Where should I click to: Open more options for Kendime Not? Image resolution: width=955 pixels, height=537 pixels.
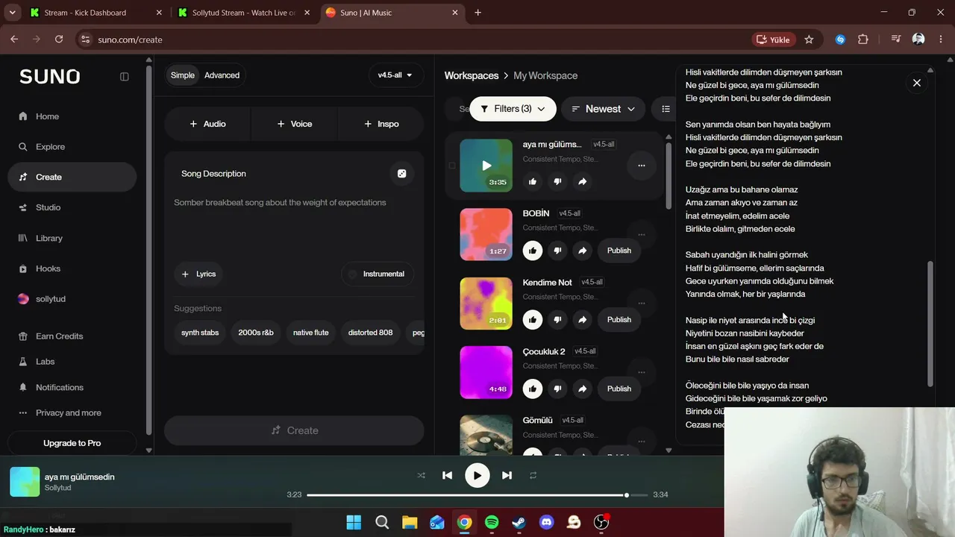click(641, 304)
